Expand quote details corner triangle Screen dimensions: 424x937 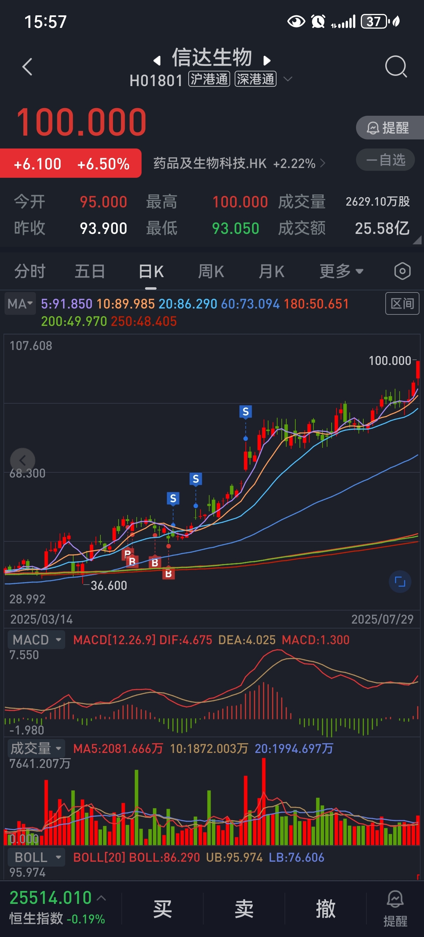[417, 239]
